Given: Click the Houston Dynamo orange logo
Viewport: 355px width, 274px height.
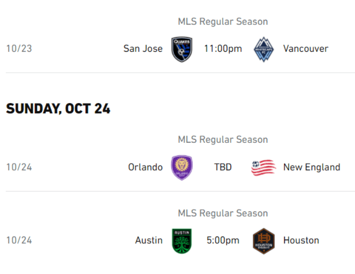Looking at the screenshot, I should 264,240.
